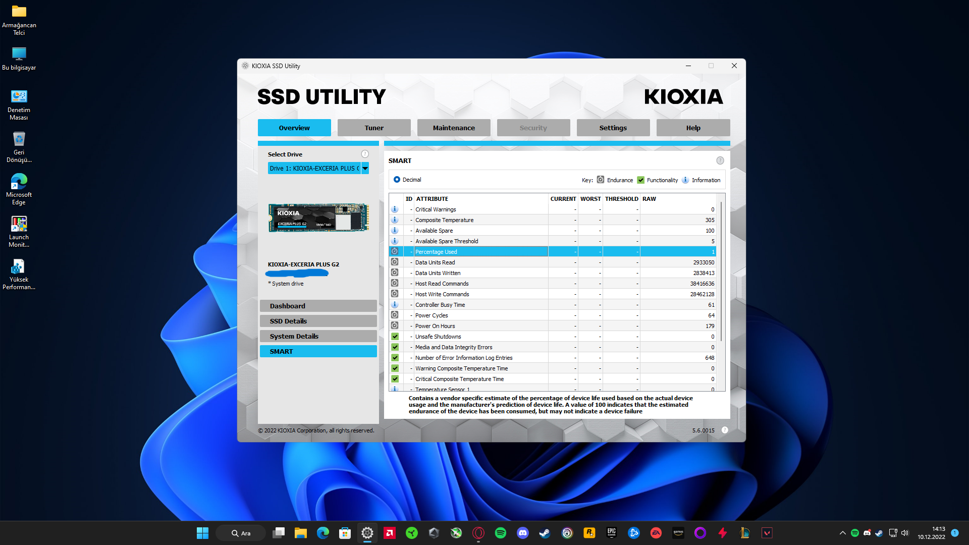Image resolution: width=969 pixels, height=545 pixels.
Task: Click endurance icon beside Data Units Read
Action: tap(395, 262)
